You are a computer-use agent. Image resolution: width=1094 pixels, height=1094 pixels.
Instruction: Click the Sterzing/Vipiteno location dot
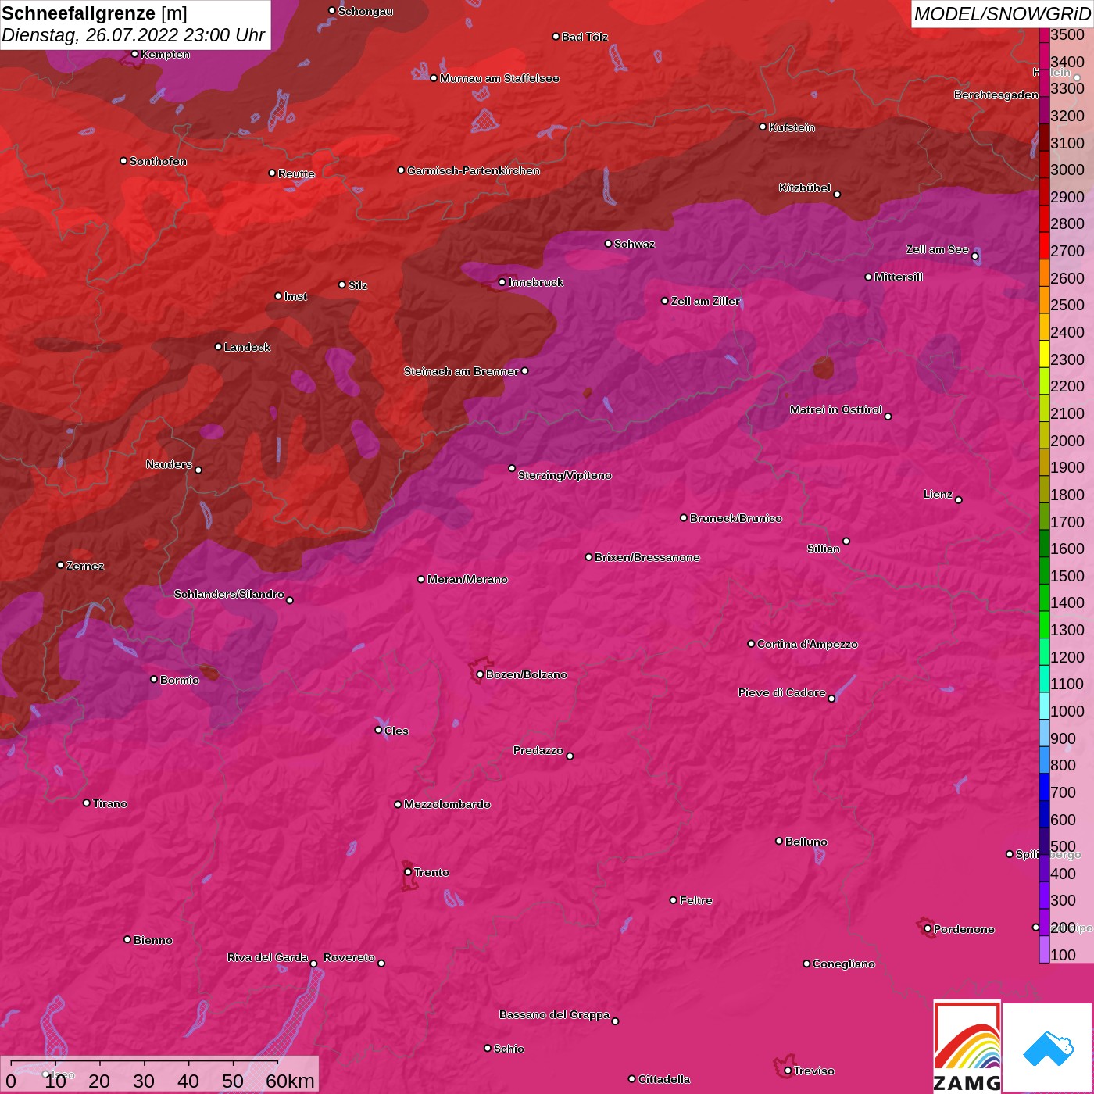click(512, 468)
